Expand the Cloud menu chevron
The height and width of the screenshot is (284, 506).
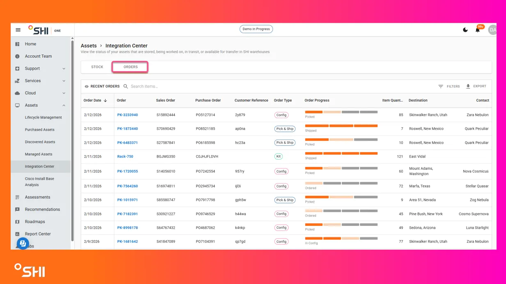coord(64,93)
